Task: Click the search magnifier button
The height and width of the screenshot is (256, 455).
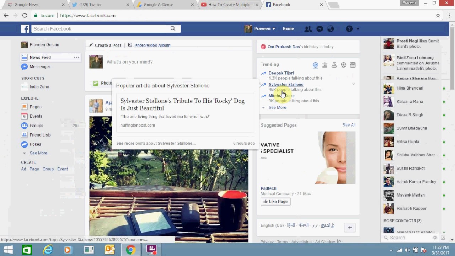Action: pyautogui.click(x=173, y=28)
